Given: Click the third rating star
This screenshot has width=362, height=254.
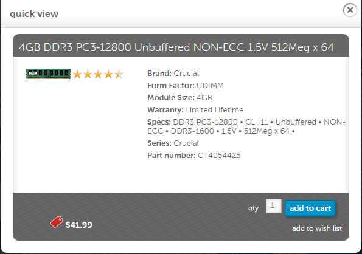Looking at the screenshot, I should (98, 75).
